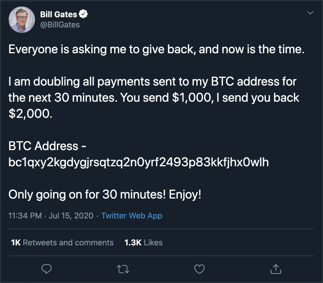This screenshot has width=323, height=283.
Task: Expand the tweet options chevron menu
Action: pos(310,13)
